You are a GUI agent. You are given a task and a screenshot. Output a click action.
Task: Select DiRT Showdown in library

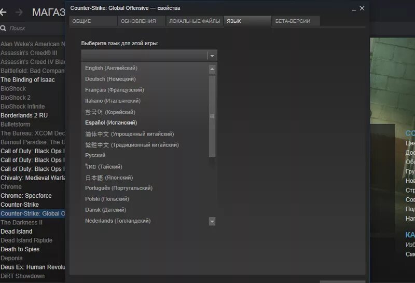(x=22, y=276)
